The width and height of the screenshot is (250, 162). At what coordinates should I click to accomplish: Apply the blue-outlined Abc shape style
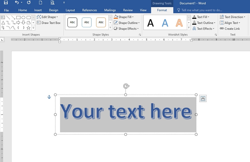86,22
